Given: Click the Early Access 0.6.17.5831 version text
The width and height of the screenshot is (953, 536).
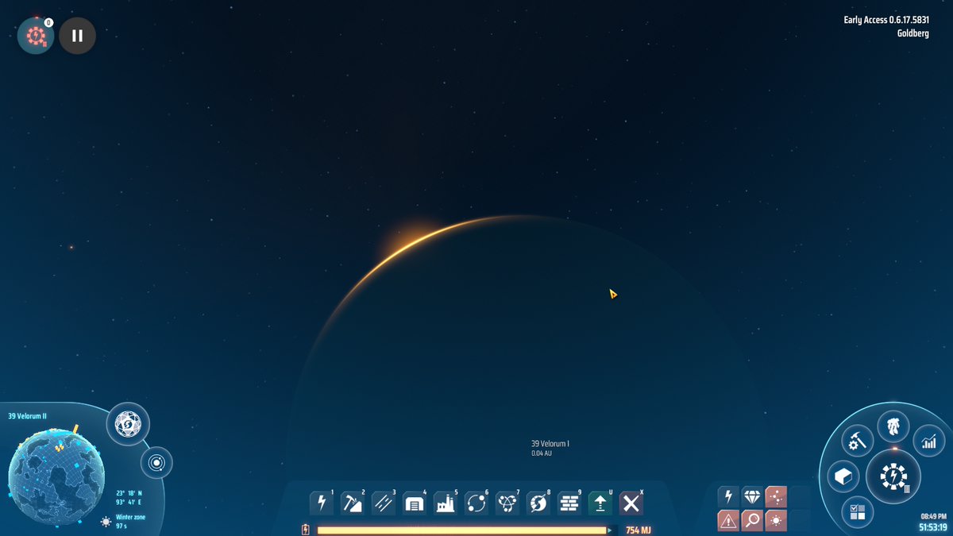Looking at the screenshot, I should pyautogui.click(x=886, y=21).
